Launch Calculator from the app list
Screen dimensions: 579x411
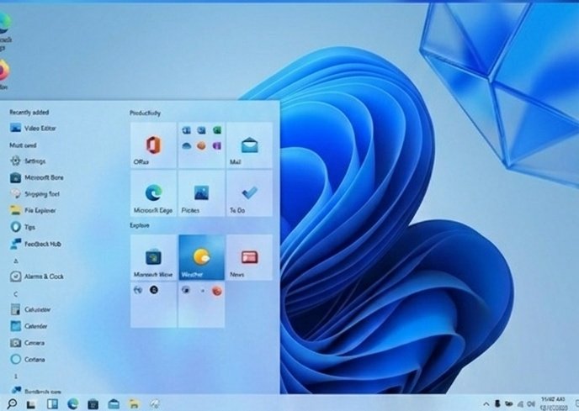(x=30, y=309)
